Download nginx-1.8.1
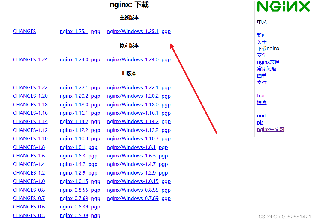 (73, 147)
